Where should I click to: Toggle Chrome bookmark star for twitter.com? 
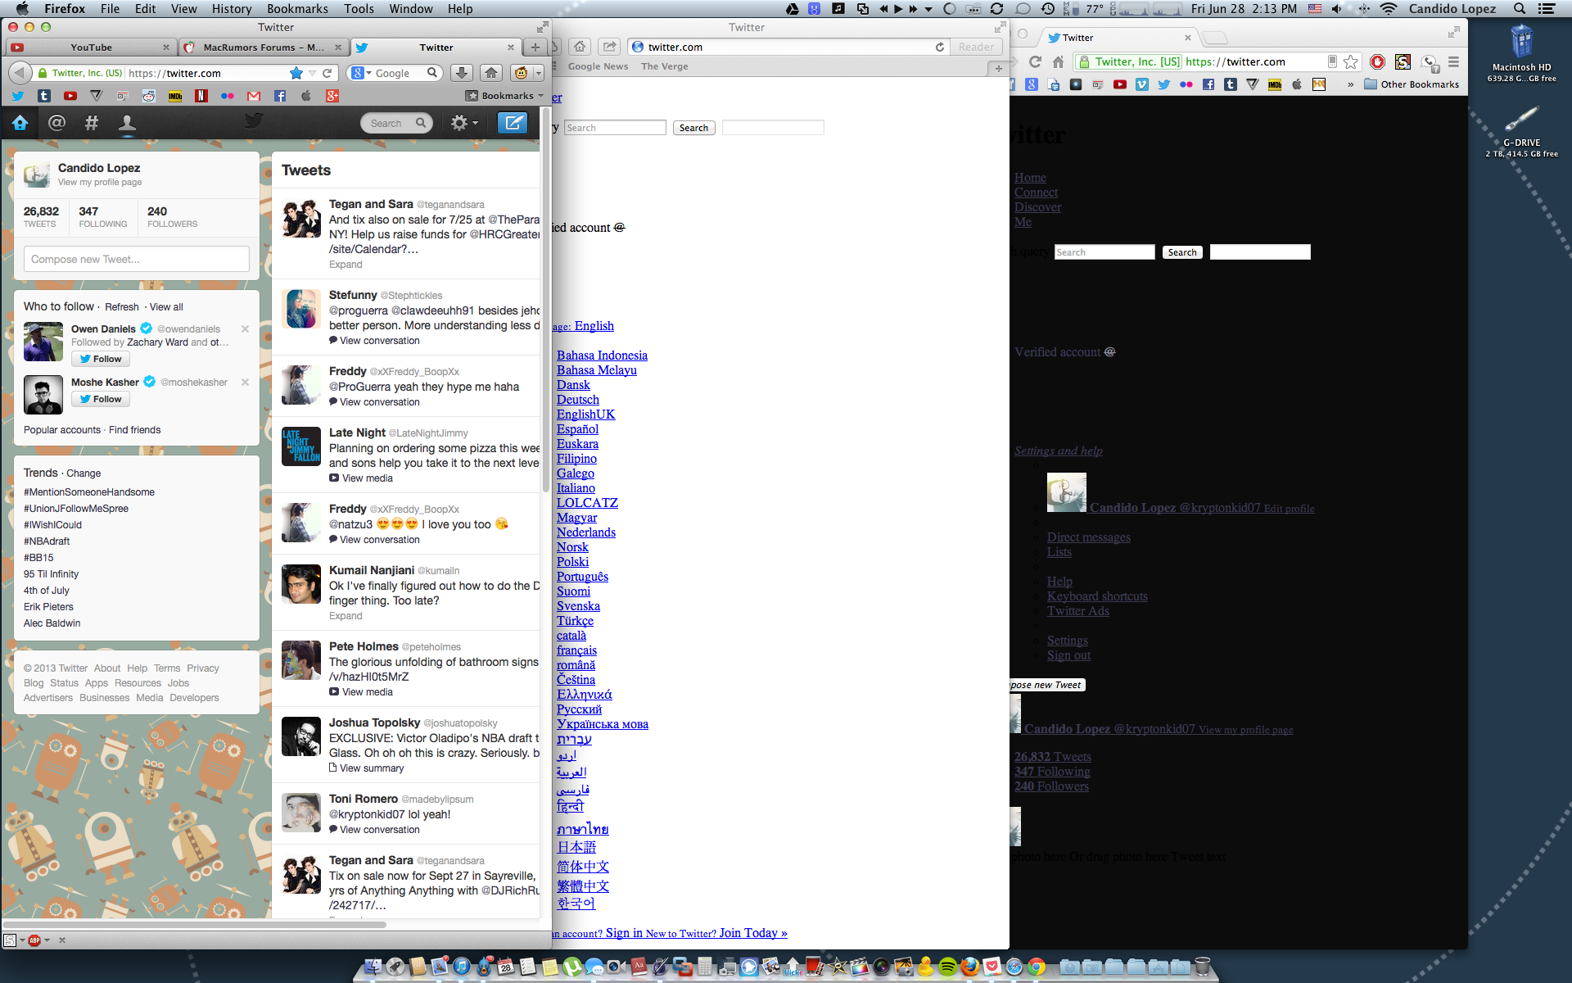point(1351,61)
